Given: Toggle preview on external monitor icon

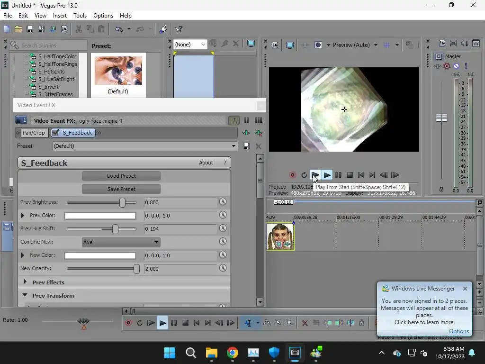Looking at the screenshot, I should click(x=290, y=45).
